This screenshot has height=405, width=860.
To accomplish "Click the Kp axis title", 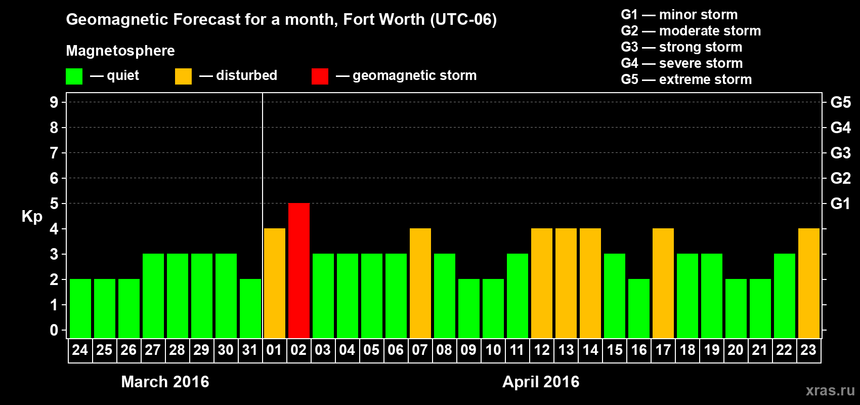I will (32, 217).
